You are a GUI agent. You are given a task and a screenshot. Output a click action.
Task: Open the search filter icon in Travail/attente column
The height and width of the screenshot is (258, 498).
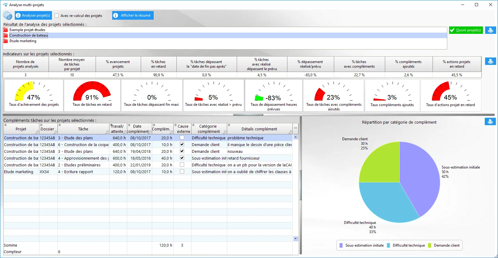125,133
